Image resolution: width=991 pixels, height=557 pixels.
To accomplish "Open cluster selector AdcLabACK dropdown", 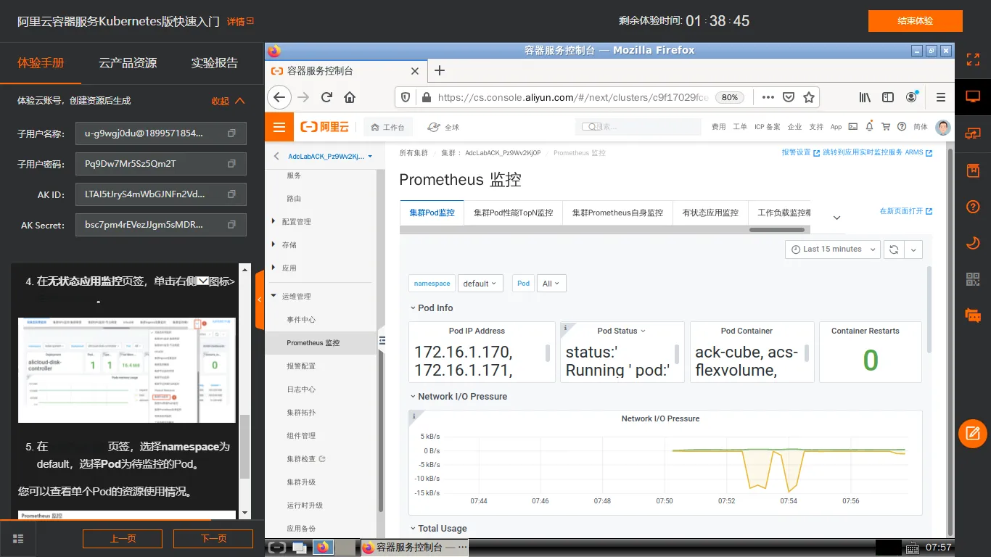I will pyautogui.click(x=330, y=156).
